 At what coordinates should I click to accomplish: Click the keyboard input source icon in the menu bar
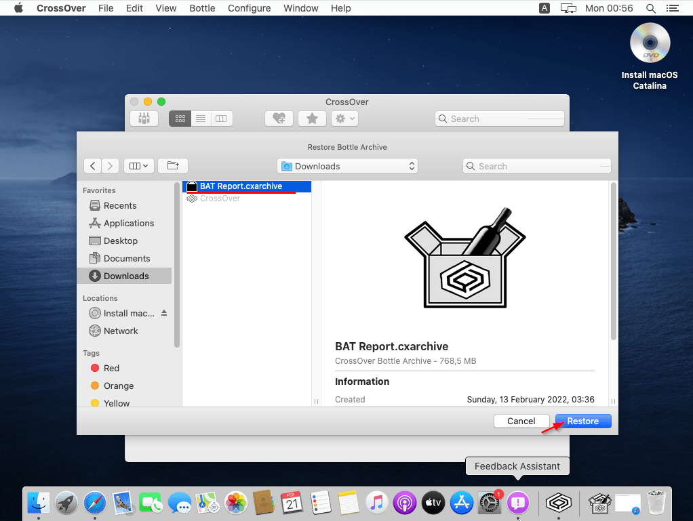click(544, 8)
